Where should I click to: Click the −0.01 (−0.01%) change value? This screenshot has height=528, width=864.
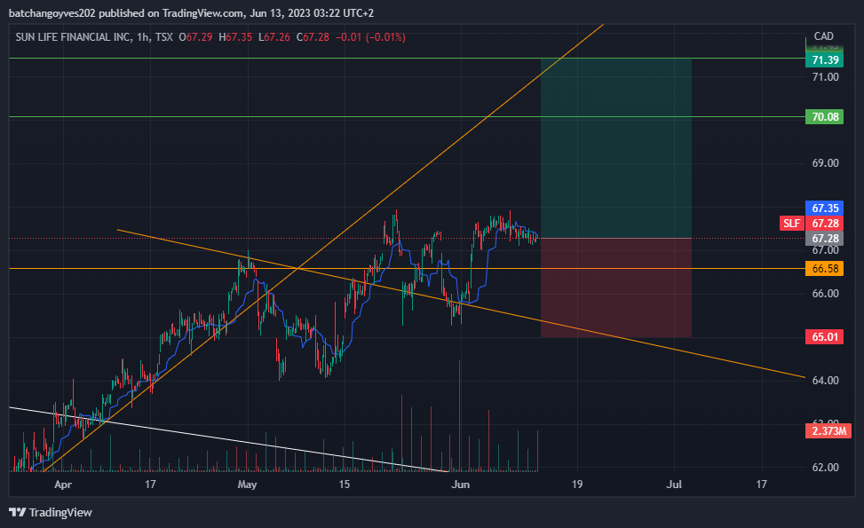[x=370, y=37]
